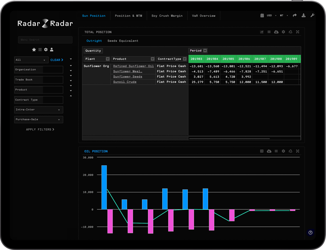The width and height of the screenshot is (326, 250).
Task: Open the calendar date picker icon
Action: (x=262, y=16)
